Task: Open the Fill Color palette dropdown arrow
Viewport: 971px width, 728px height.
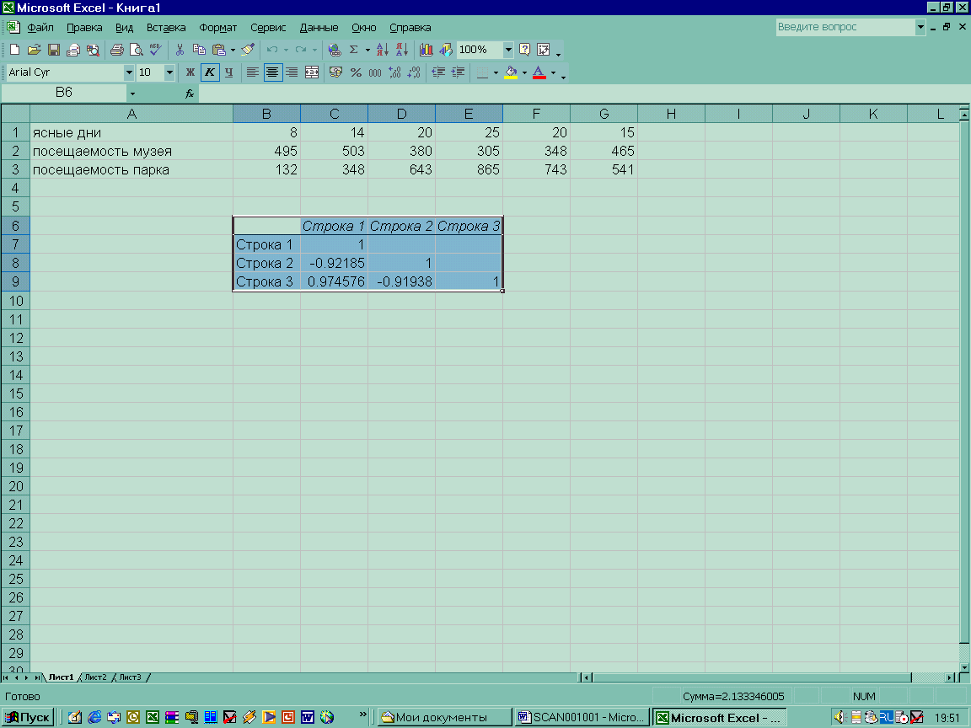Action: coord(524,72)
